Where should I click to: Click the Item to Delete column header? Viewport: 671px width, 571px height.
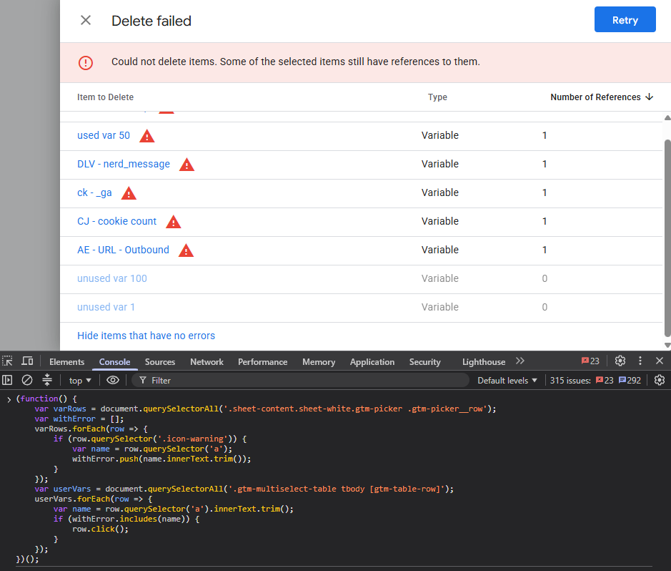[x=105, y=97]
